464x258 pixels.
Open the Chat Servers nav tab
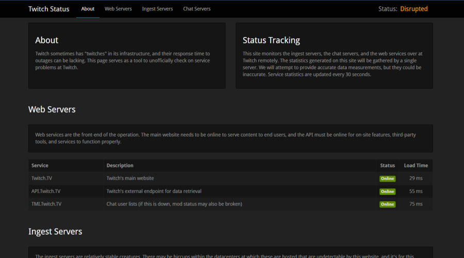pos(197,9)
